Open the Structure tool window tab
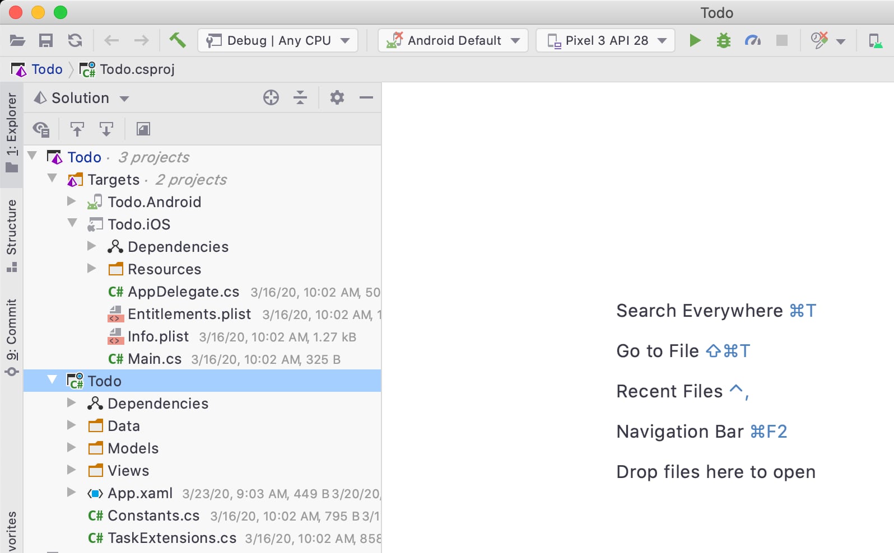This screenshot has width=894, height=553. [11, 234]
